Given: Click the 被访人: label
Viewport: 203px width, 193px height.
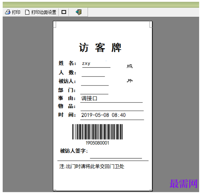Looking at the screenshot, I should [67, 81].
